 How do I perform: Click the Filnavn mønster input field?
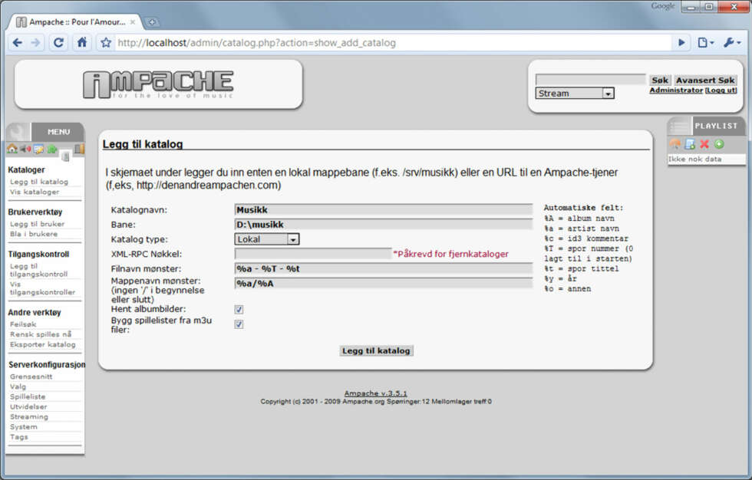pyautogui.click(x=383, y=268)
